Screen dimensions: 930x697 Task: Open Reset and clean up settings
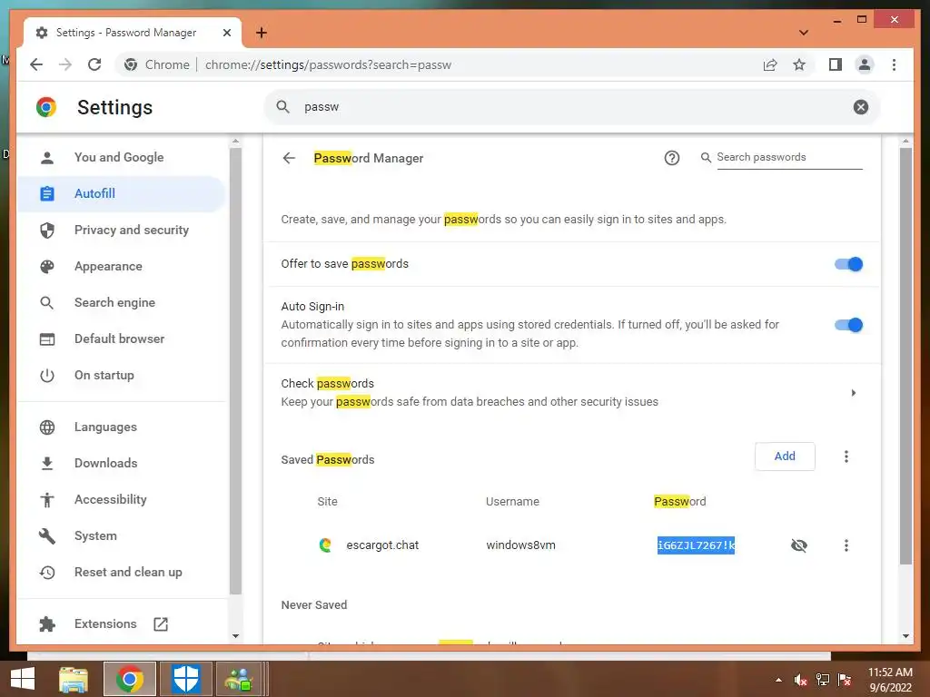coord(121,572)
